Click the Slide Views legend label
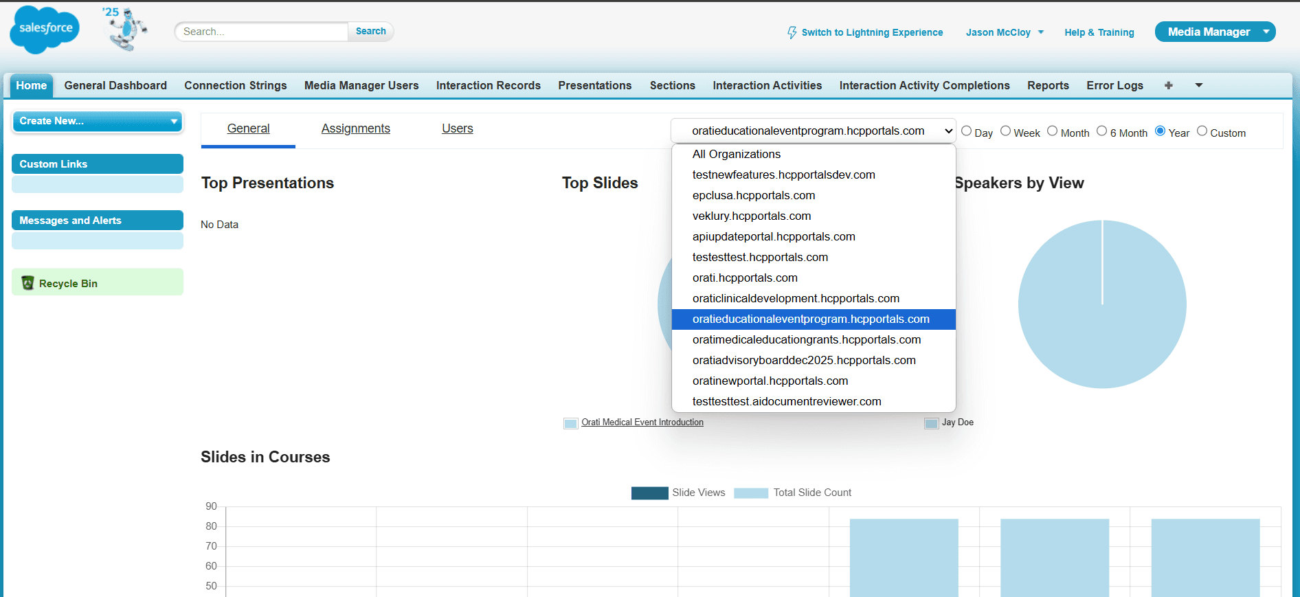Image resolution: width=1300 pixels, height=597 pixels. [x=699, y=493]
